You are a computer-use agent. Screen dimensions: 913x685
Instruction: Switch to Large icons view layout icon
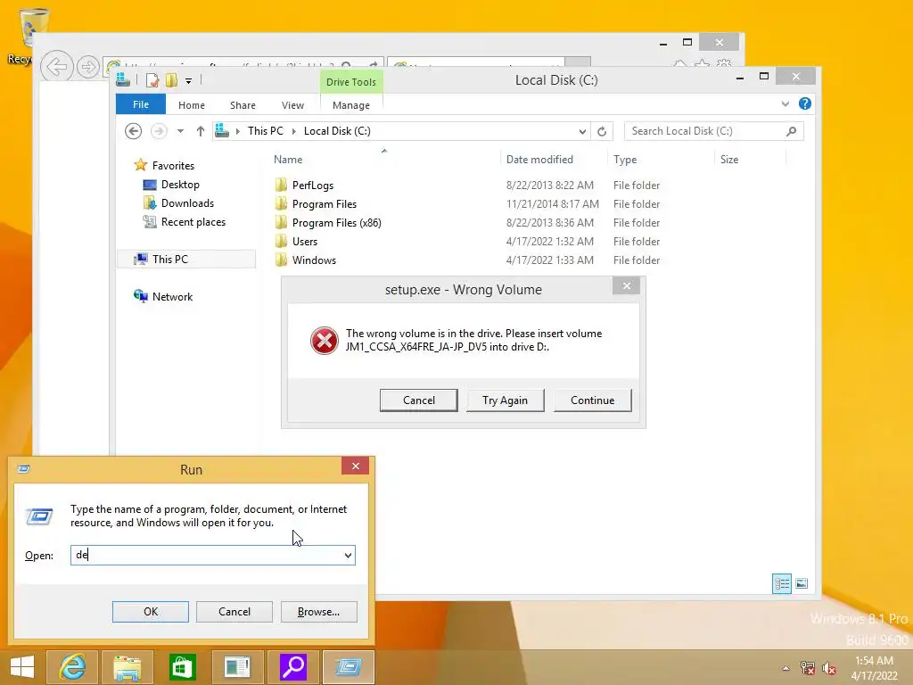(802, 583)
